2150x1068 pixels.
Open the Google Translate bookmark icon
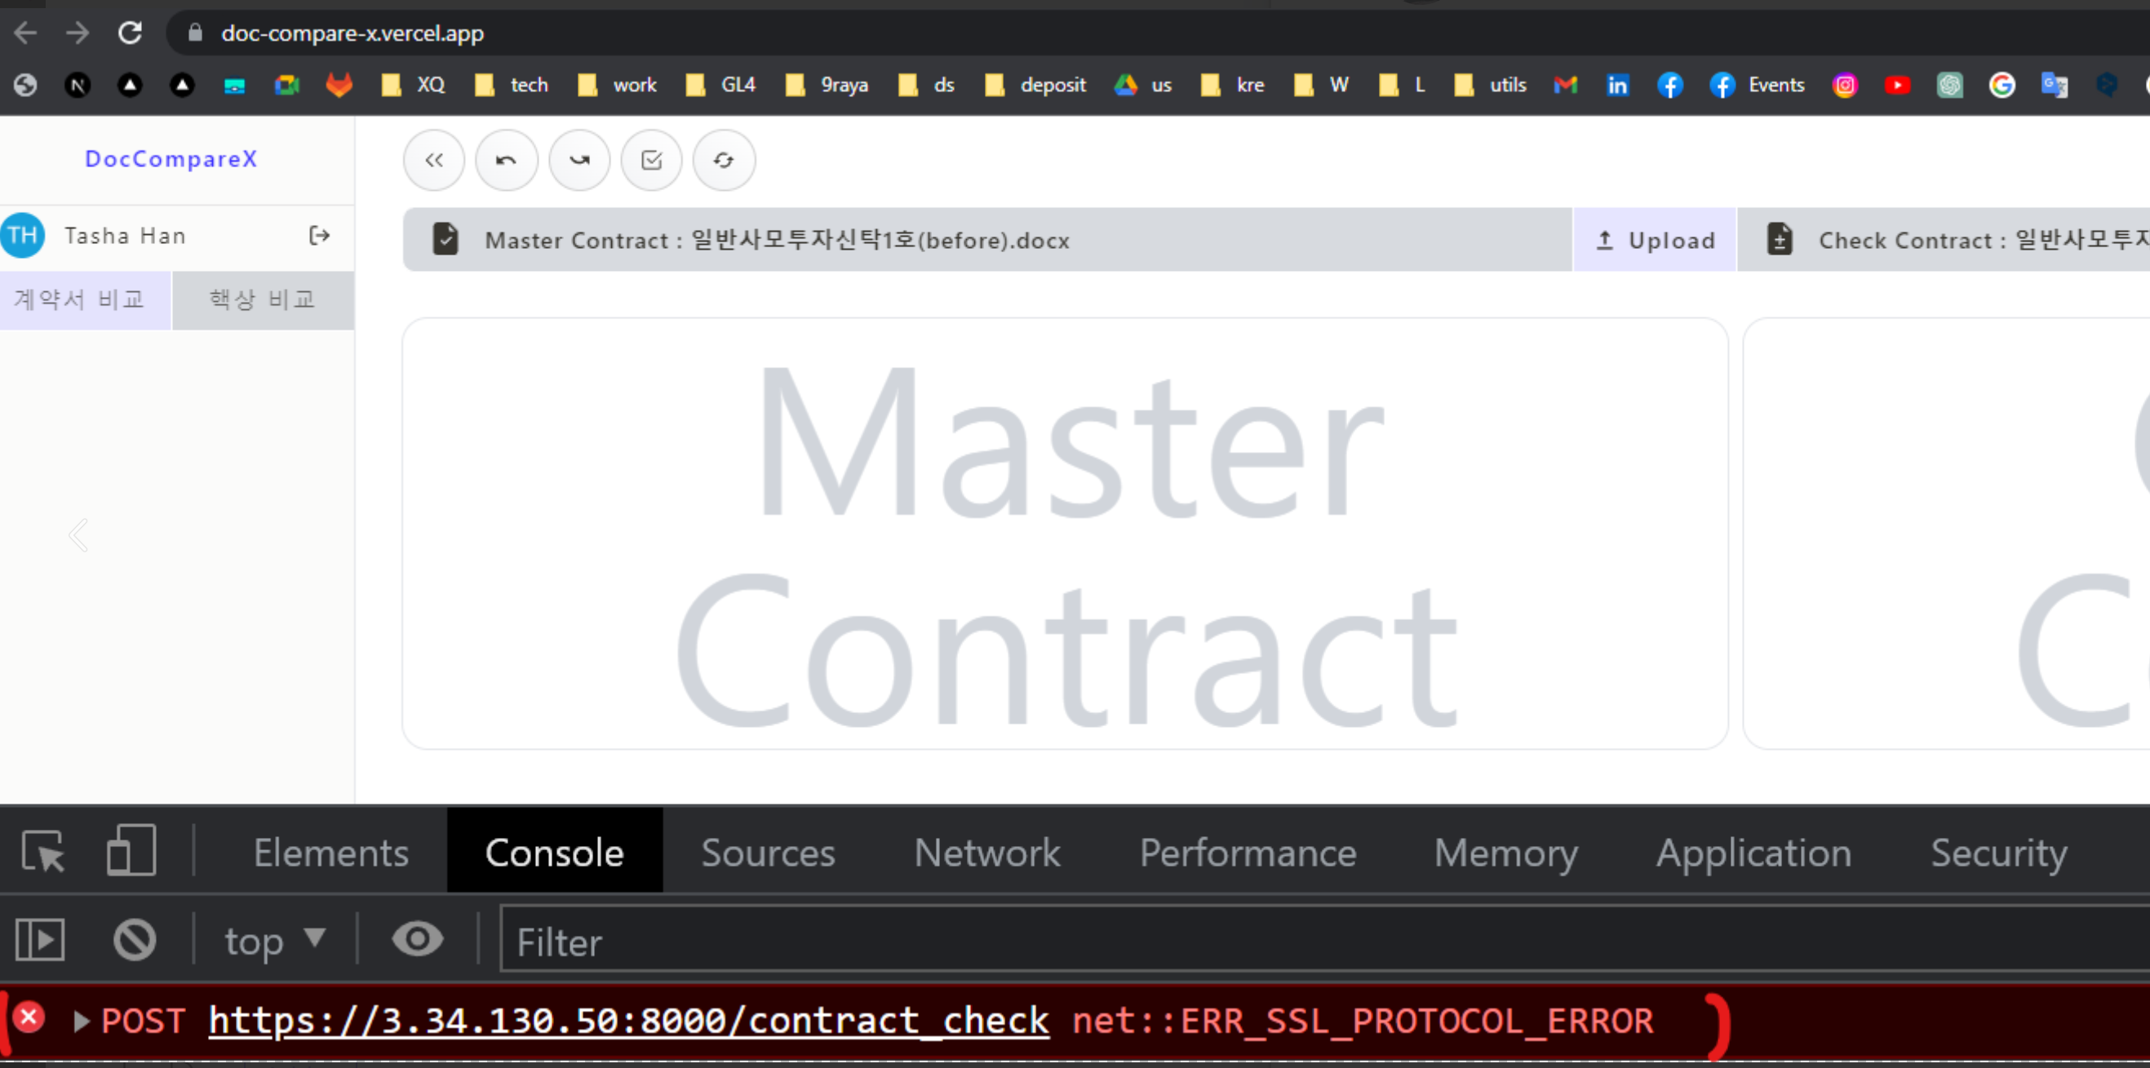(2054, 85)
